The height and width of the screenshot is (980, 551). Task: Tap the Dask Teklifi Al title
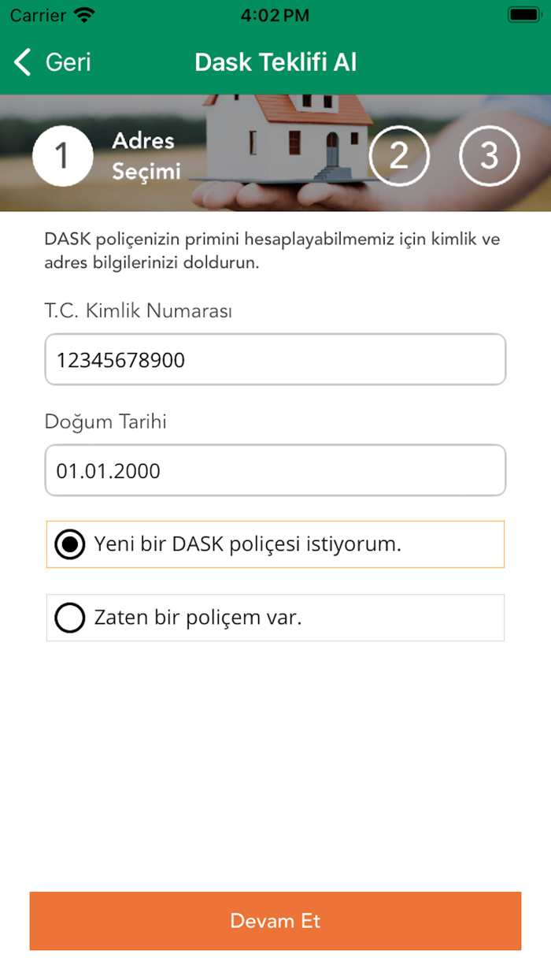tap(275, 61)
